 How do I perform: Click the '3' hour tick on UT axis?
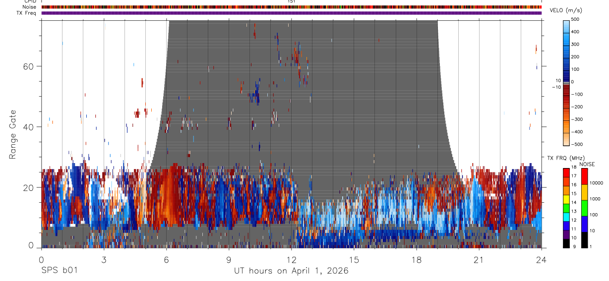pos(104,259)
